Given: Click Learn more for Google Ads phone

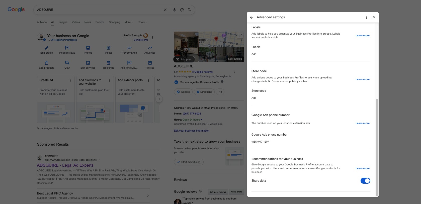Looking at the screenshot, I should pos(363,123).
